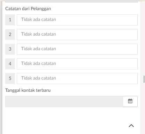This screenshot has width=145, height=134.
Task: Click customer note field number 5
Action: tap(77, 79)
